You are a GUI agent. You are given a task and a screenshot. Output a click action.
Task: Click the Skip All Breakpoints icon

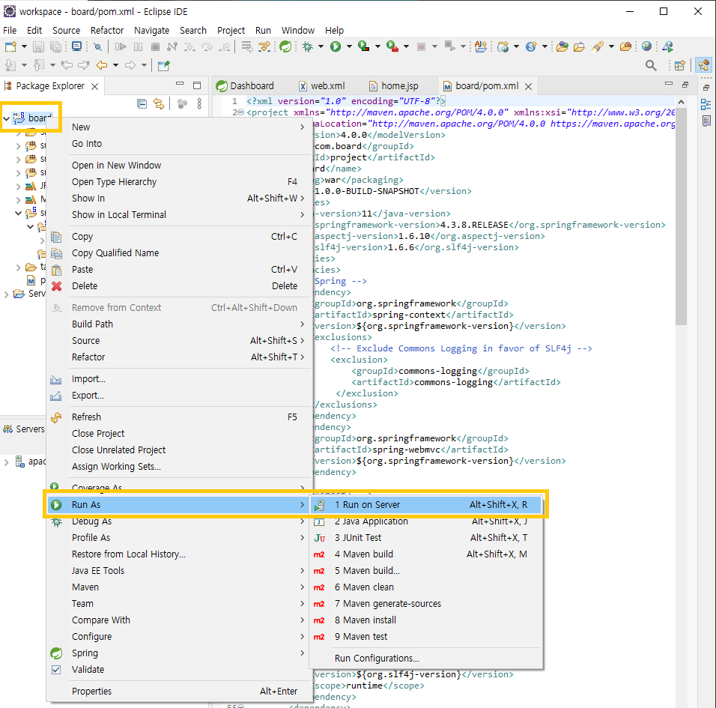click(x=97, y=46)
